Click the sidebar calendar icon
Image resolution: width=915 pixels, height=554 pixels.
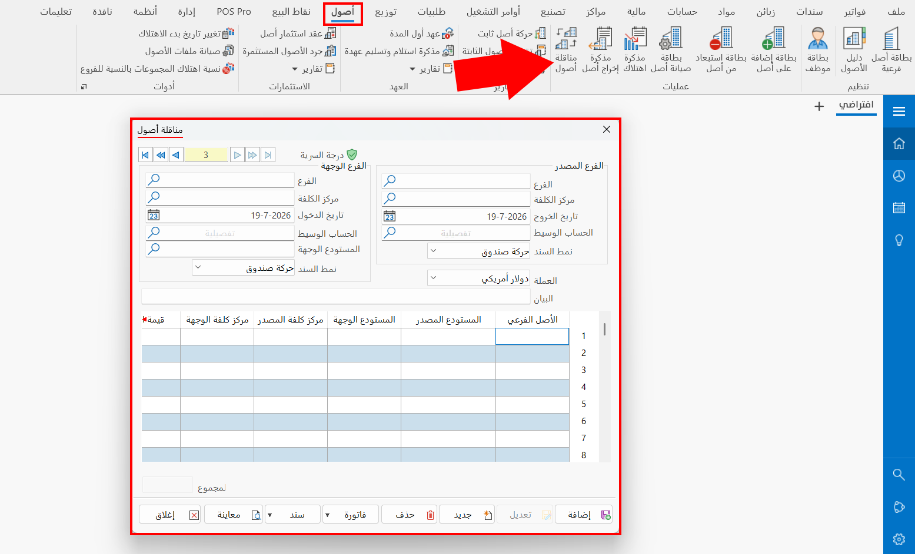pos(899,208)
